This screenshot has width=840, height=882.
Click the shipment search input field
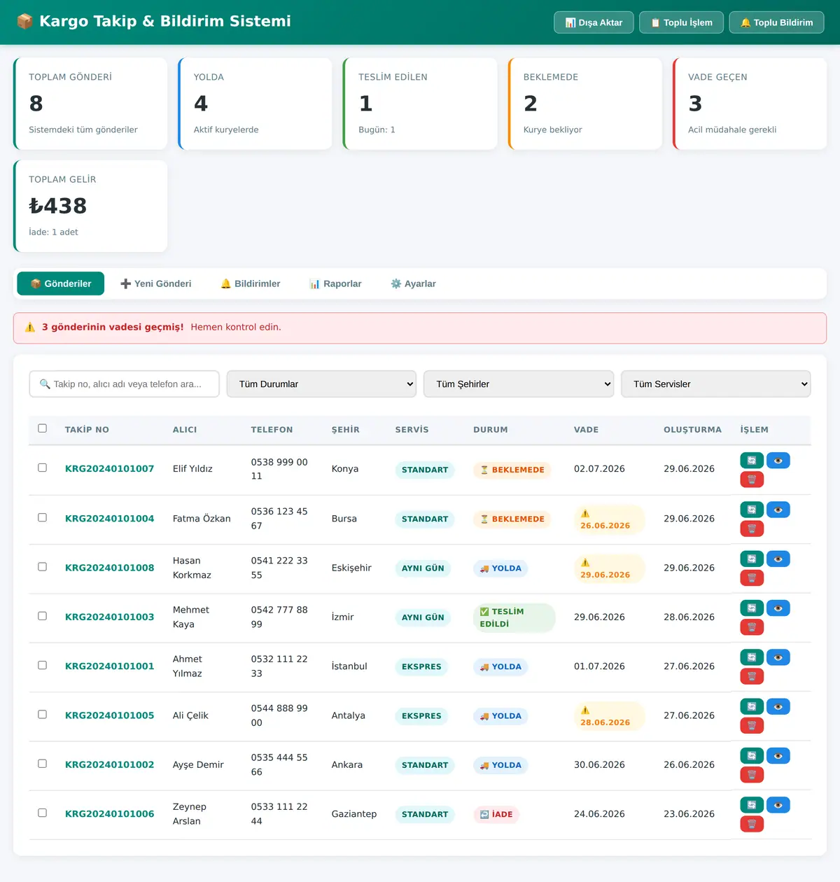125,384
